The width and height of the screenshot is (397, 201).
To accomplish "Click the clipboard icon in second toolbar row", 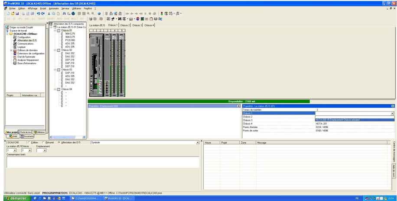I will [x=151, y=19].
